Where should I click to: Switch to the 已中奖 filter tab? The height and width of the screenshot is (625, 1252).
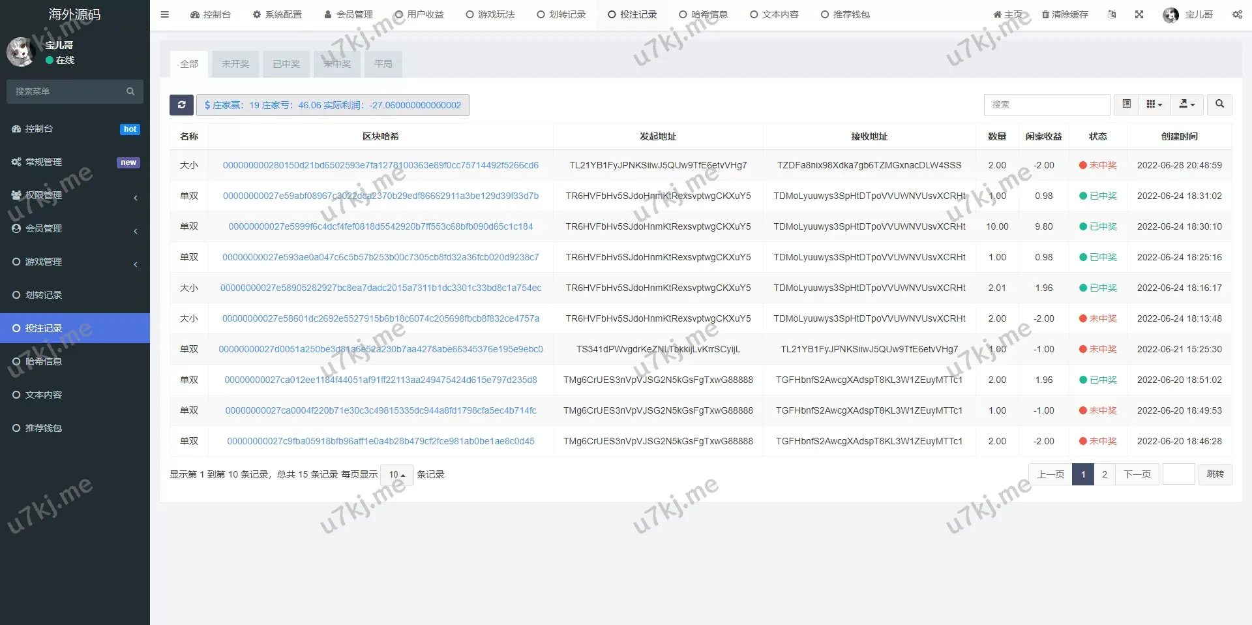click(x=286, y=64)
